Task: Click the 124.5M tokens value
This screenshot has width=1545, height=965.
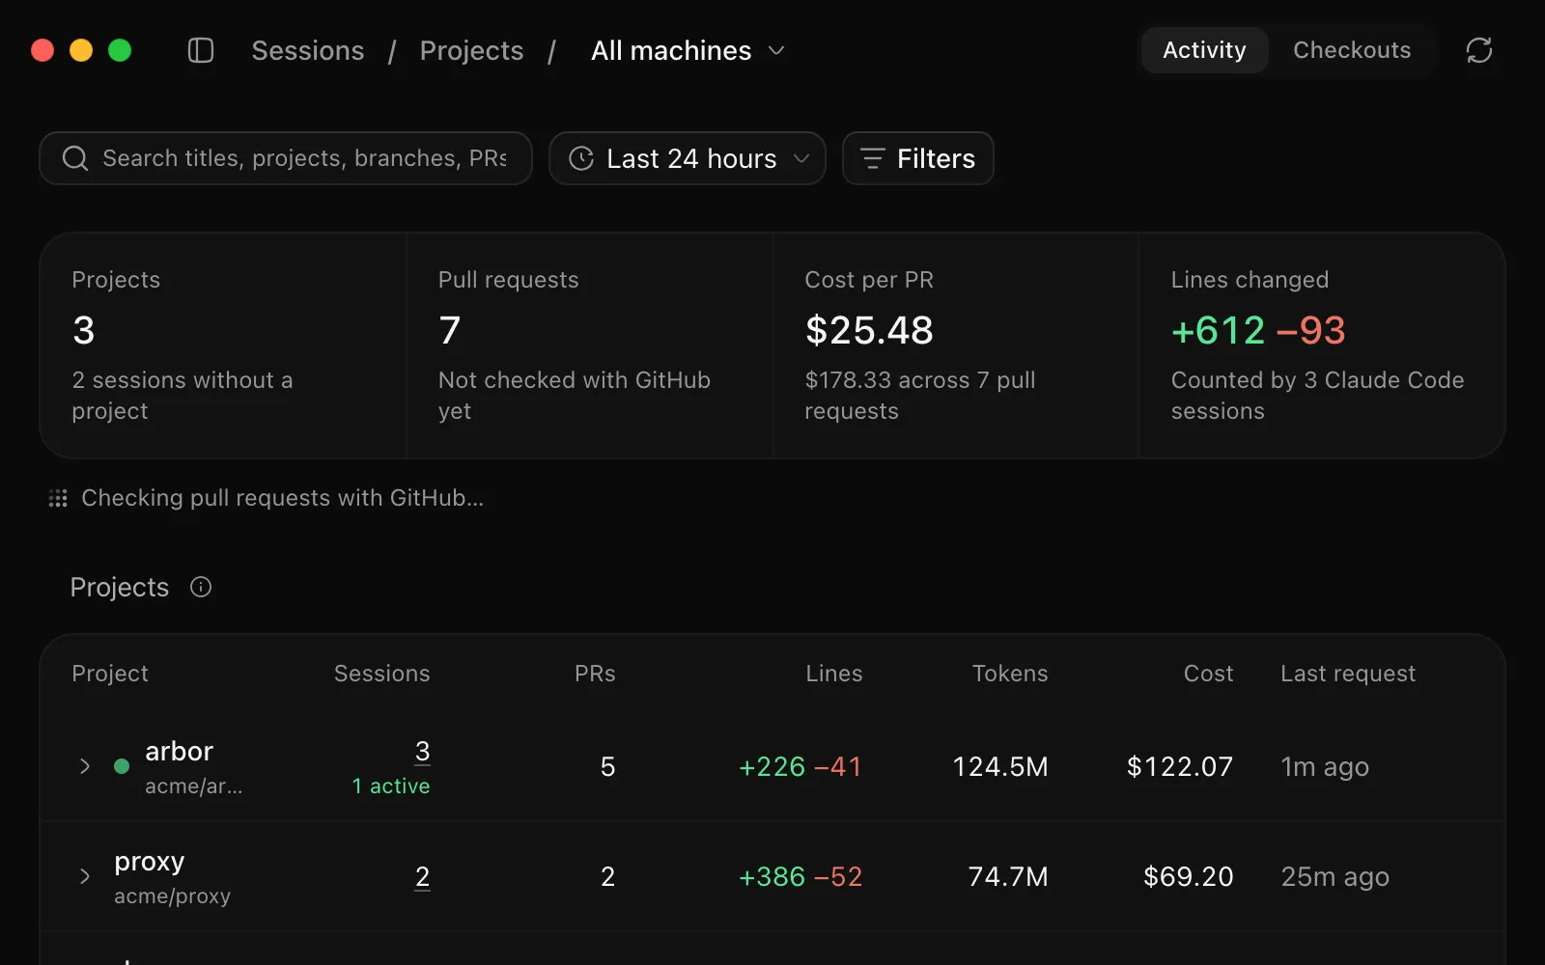Action: pos(1000,767)
